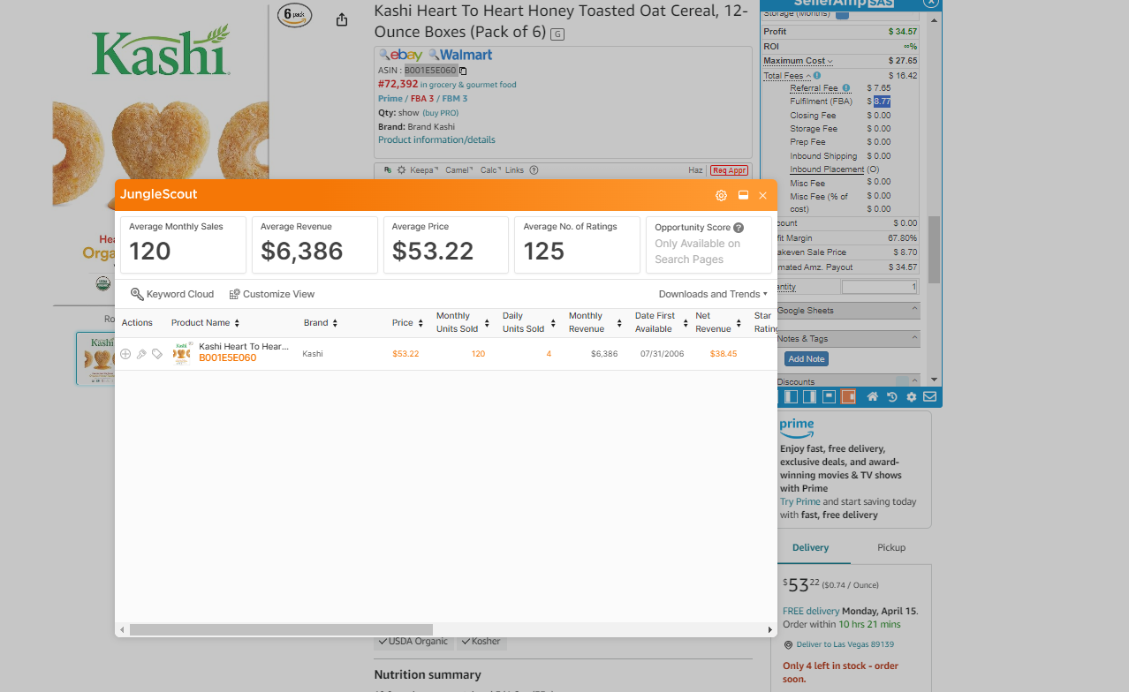This screenshot has height=692, width=1129.
Task: Click the tag icon in Actions column
Action: coord(156,353)
